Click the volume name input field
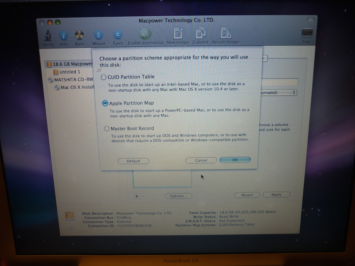The height and width of the screenshot is (266, 355). (280, 82)
